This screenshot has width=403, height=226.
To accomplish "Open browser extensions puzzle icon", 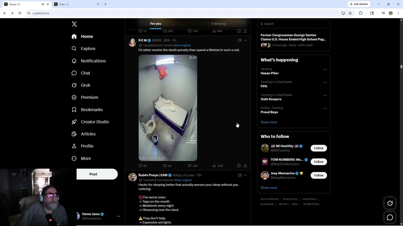I will pyautogui.click(x=361, y=13).
